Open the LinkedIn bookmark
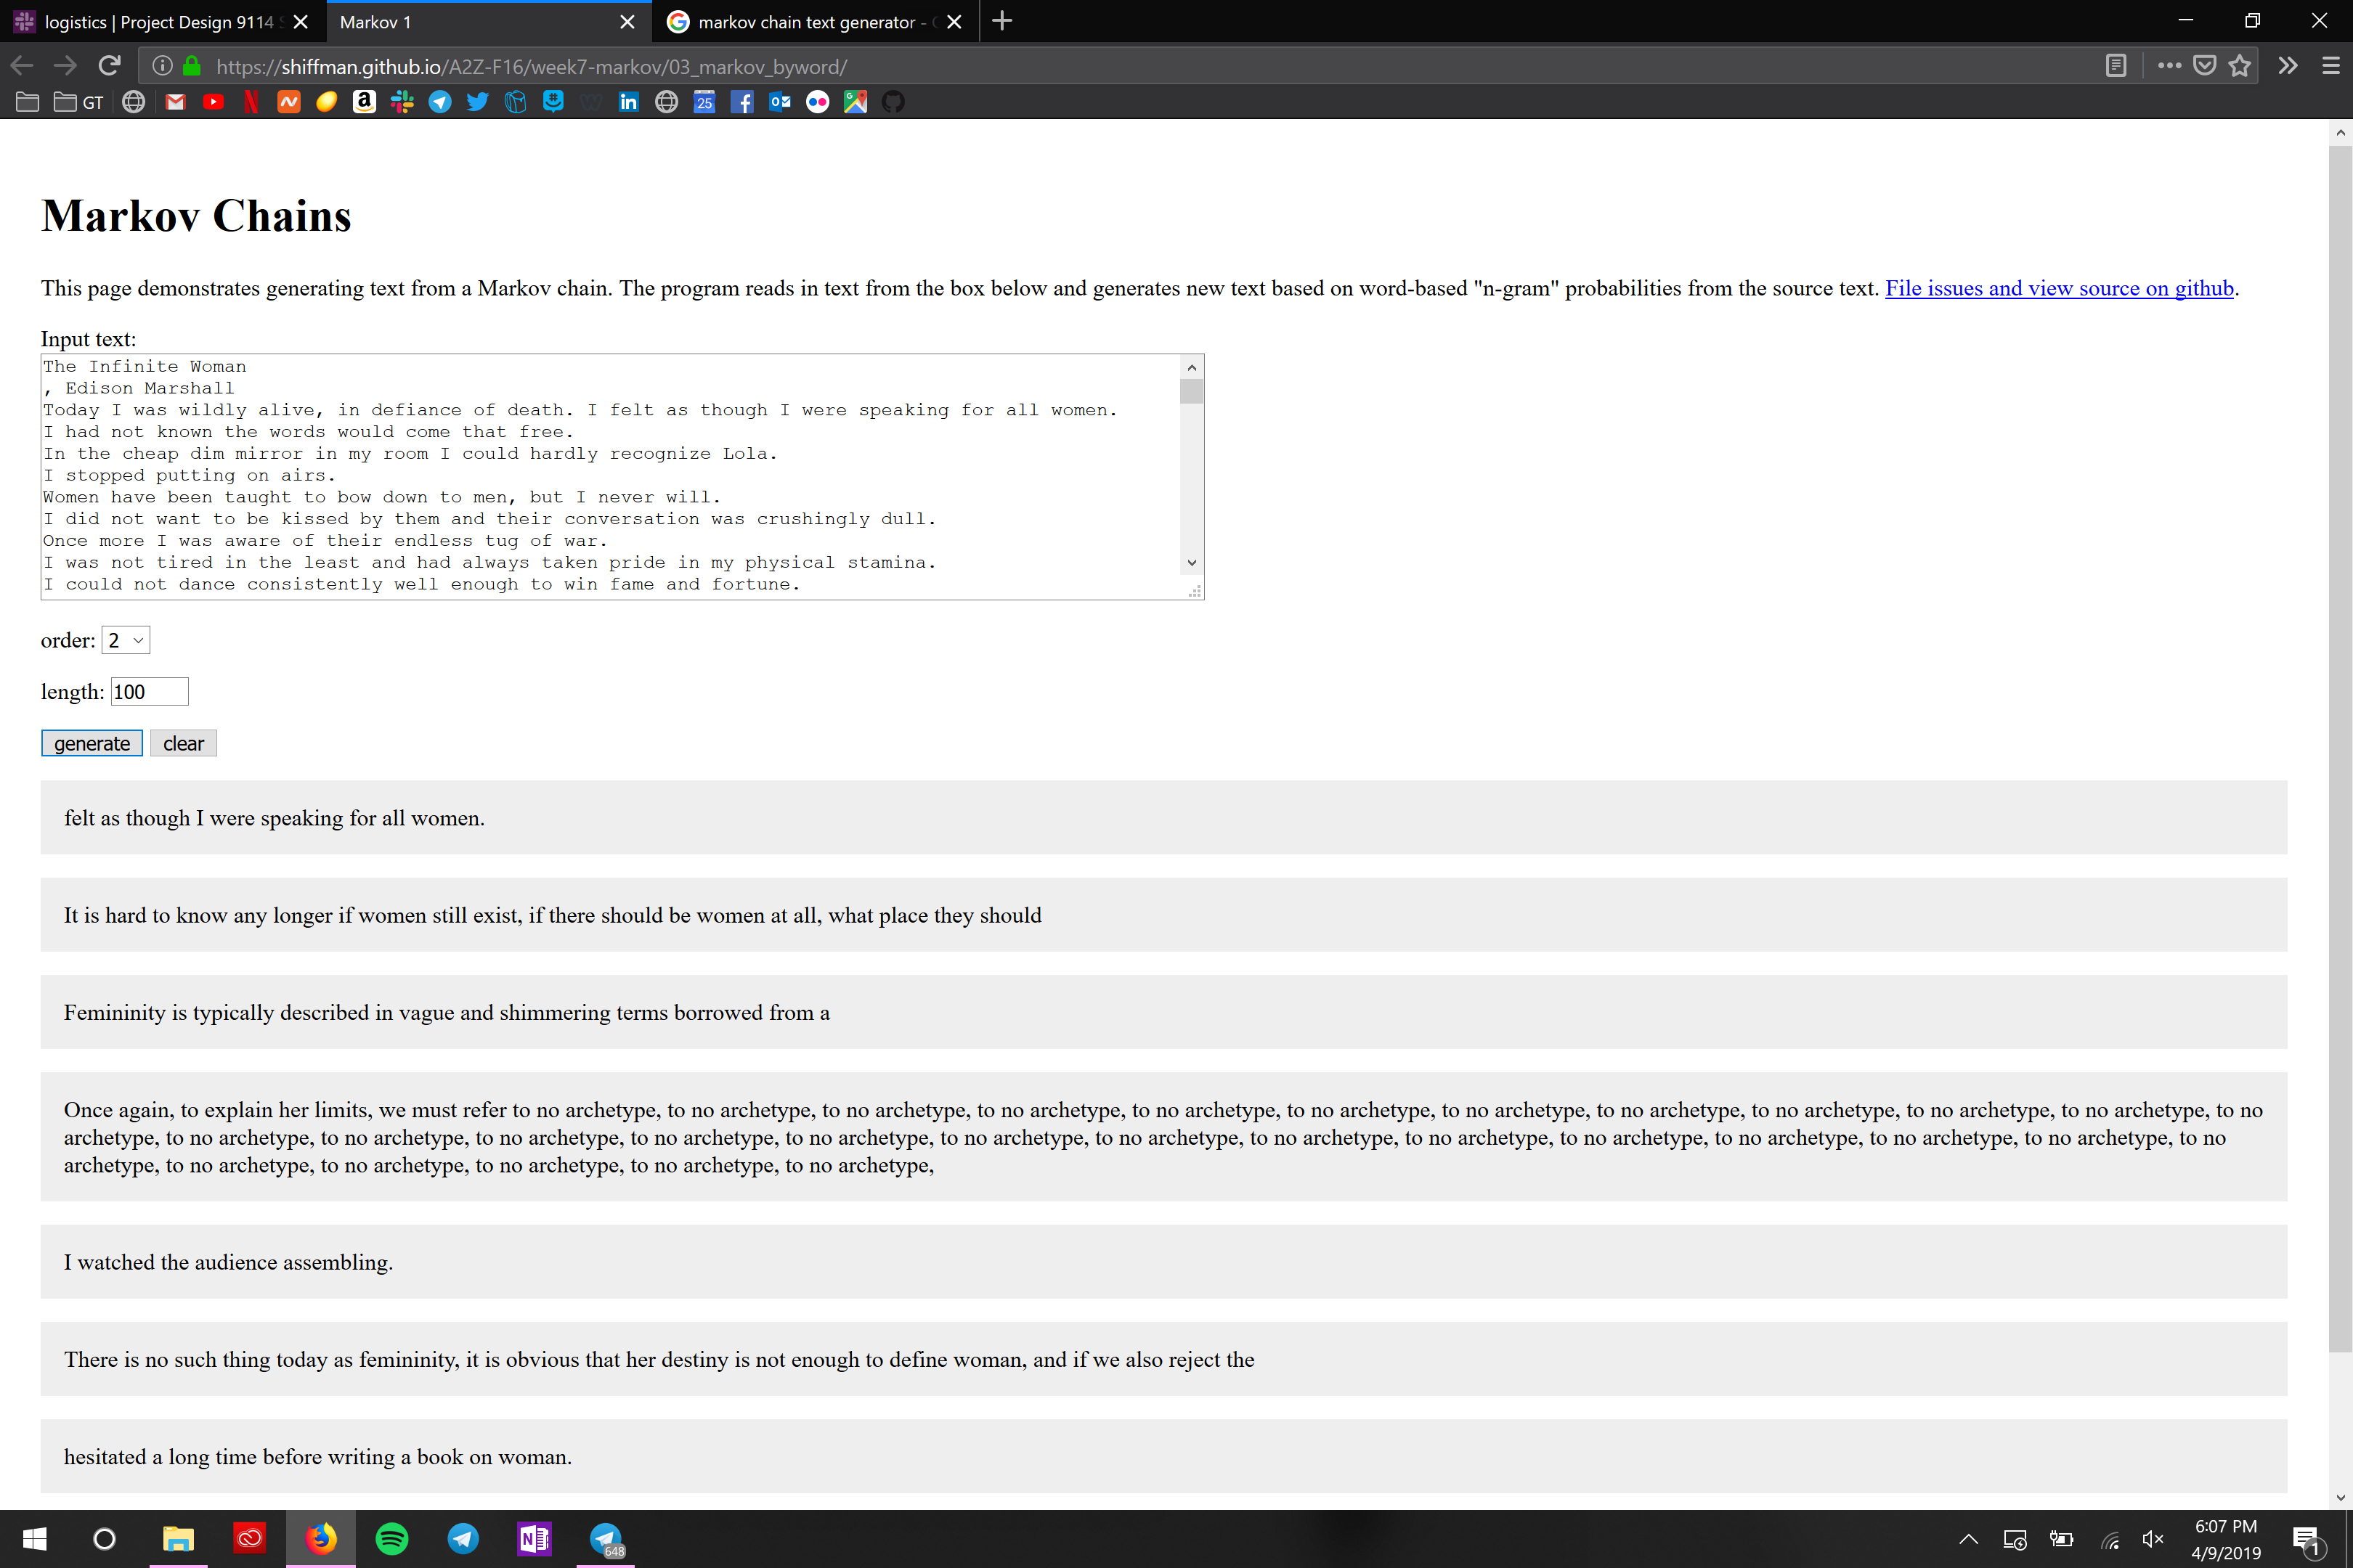 point(628,102)
